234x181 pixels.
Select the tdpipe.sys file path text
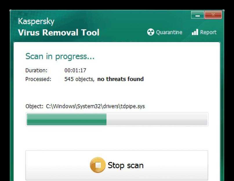click(95, 107)
